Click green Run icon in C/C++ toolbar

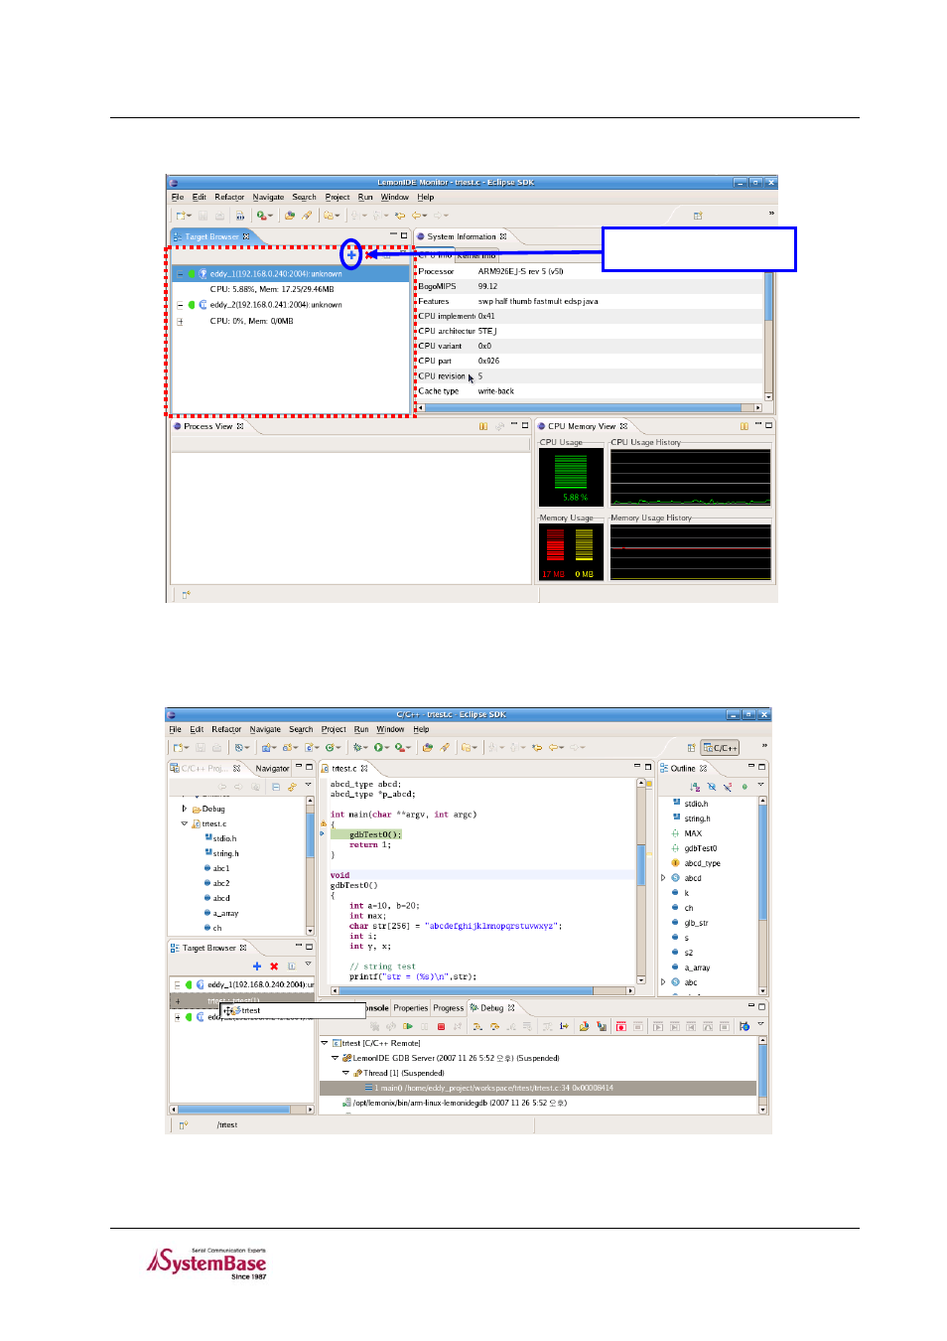point(379,747)
